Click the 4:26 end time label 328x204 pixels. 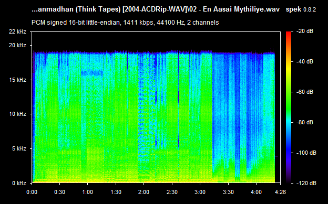[280, 192]
